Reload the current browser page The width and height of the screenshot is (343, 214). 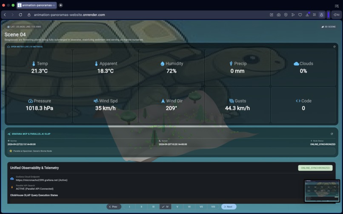20,14
